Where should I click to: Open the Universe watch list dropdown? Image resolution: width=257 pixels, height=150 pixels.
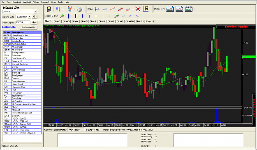(x=35, y=12)
